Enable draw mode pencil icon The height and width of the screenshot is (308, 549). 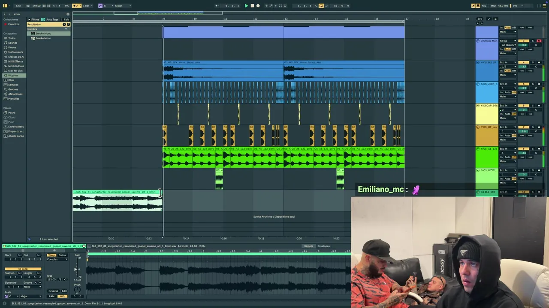(473, 6)
